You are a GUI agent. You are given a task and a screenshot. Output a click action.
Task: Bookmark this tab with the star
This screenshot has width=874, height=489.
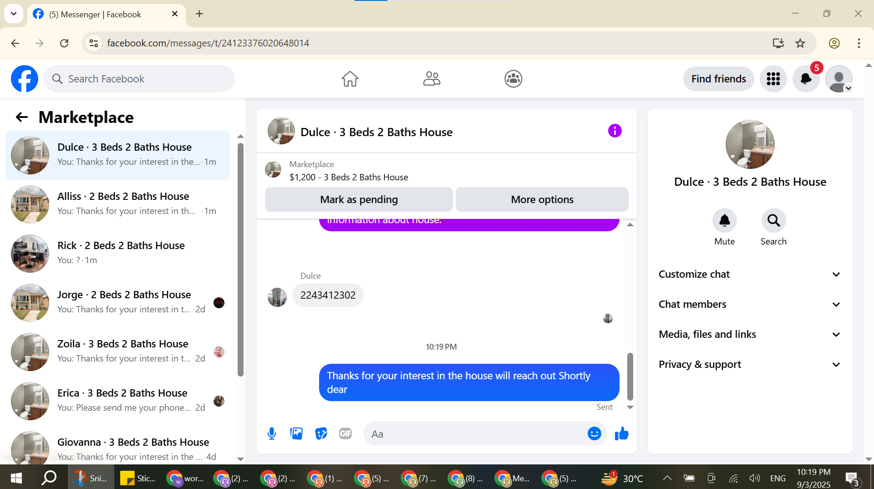pyautogui.click(x=800, y=43)
